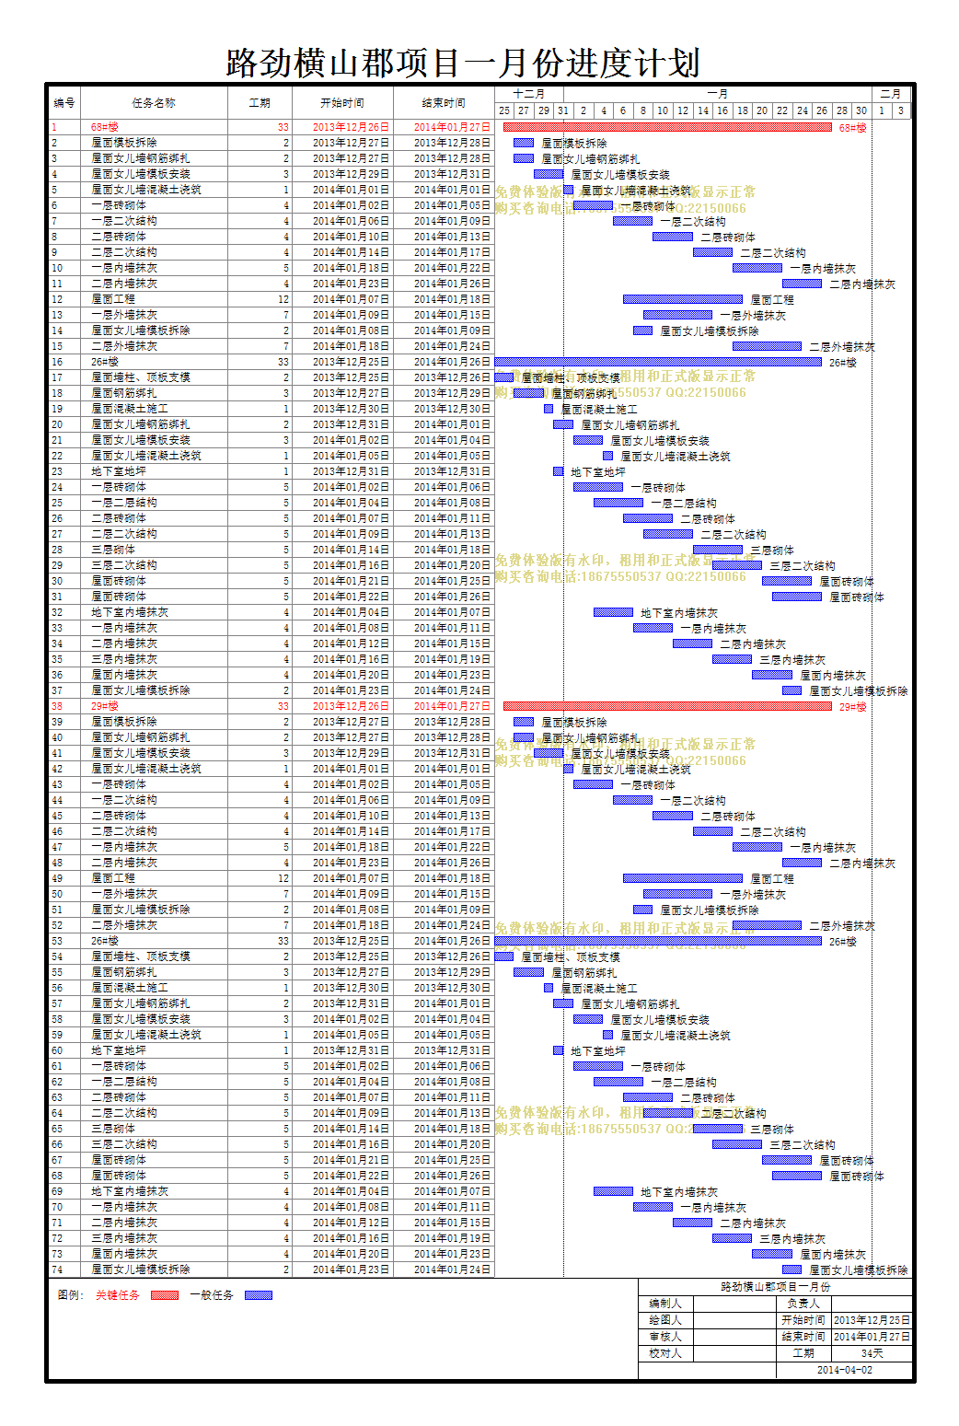The height and width of the screenshot is (1426, 959).
Task: Click day 14 in the timeline header
Action: pyautogui.click(x=703, y=110)
